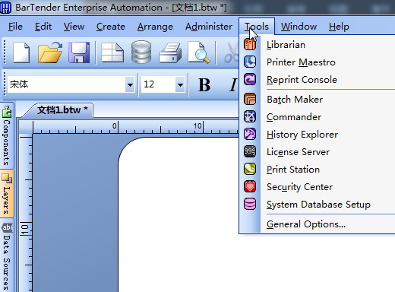Image resolution: width=395 pixels, height=292 pixels.
Task: Open Print Preview magnifier icon
Action: pyautogui.click(x=199, y=52)
